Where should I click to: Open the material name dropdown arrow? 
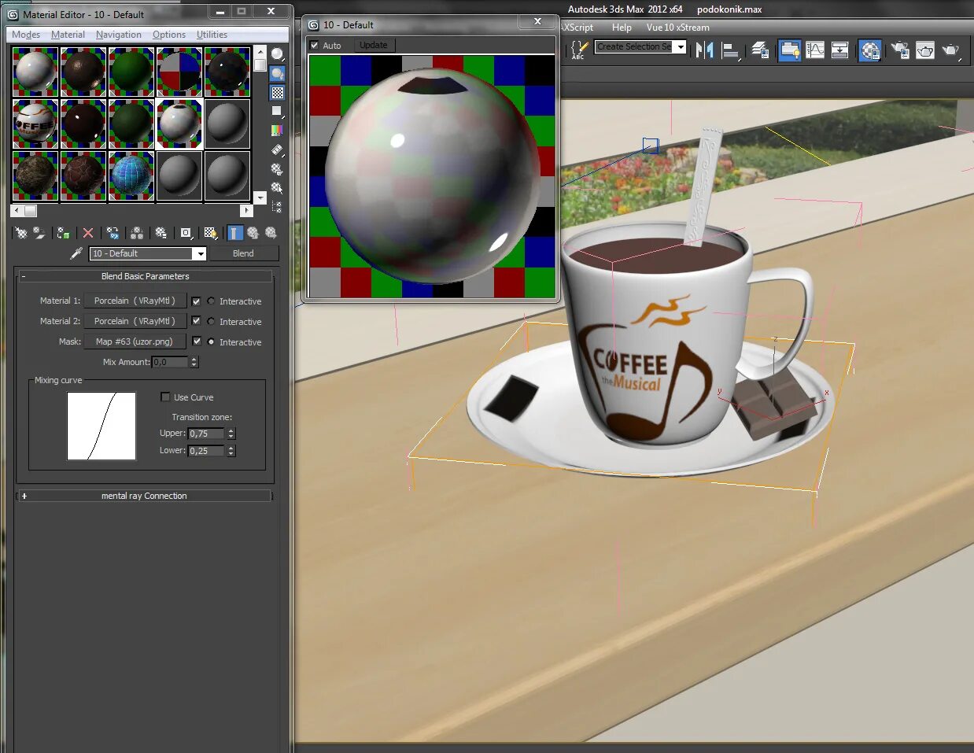pos(200,253)
